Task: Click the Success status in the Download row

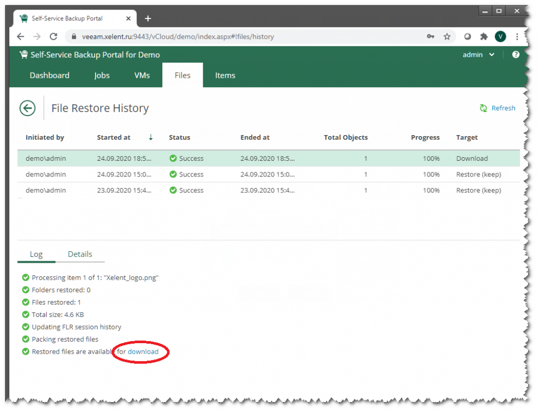Action: 187,158
